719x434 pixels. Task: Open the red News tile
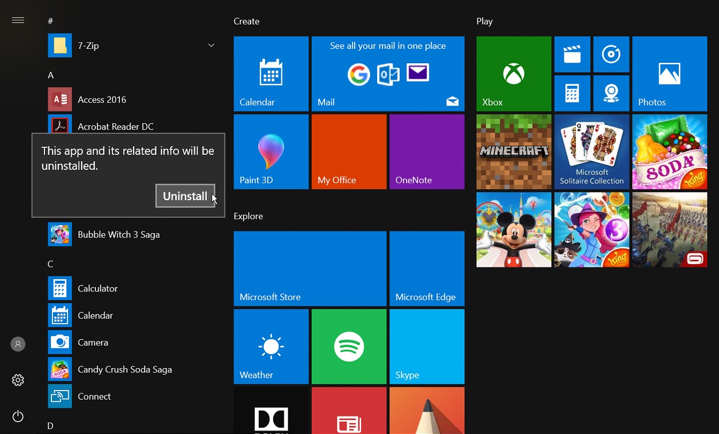coord(349,410)
